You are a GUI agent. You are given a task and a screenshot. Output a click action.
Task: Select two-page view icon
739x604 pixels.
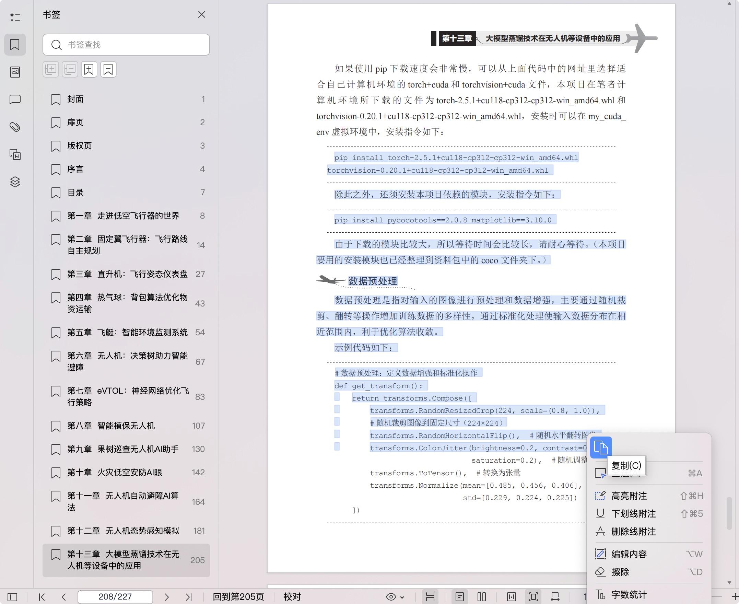[x=482, y=597]
